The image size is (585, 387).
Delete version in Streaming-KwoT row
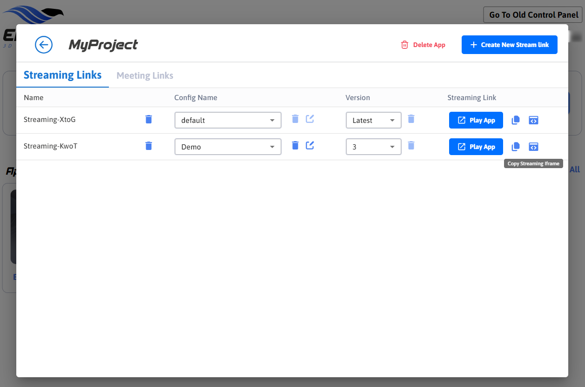(411, 145)
